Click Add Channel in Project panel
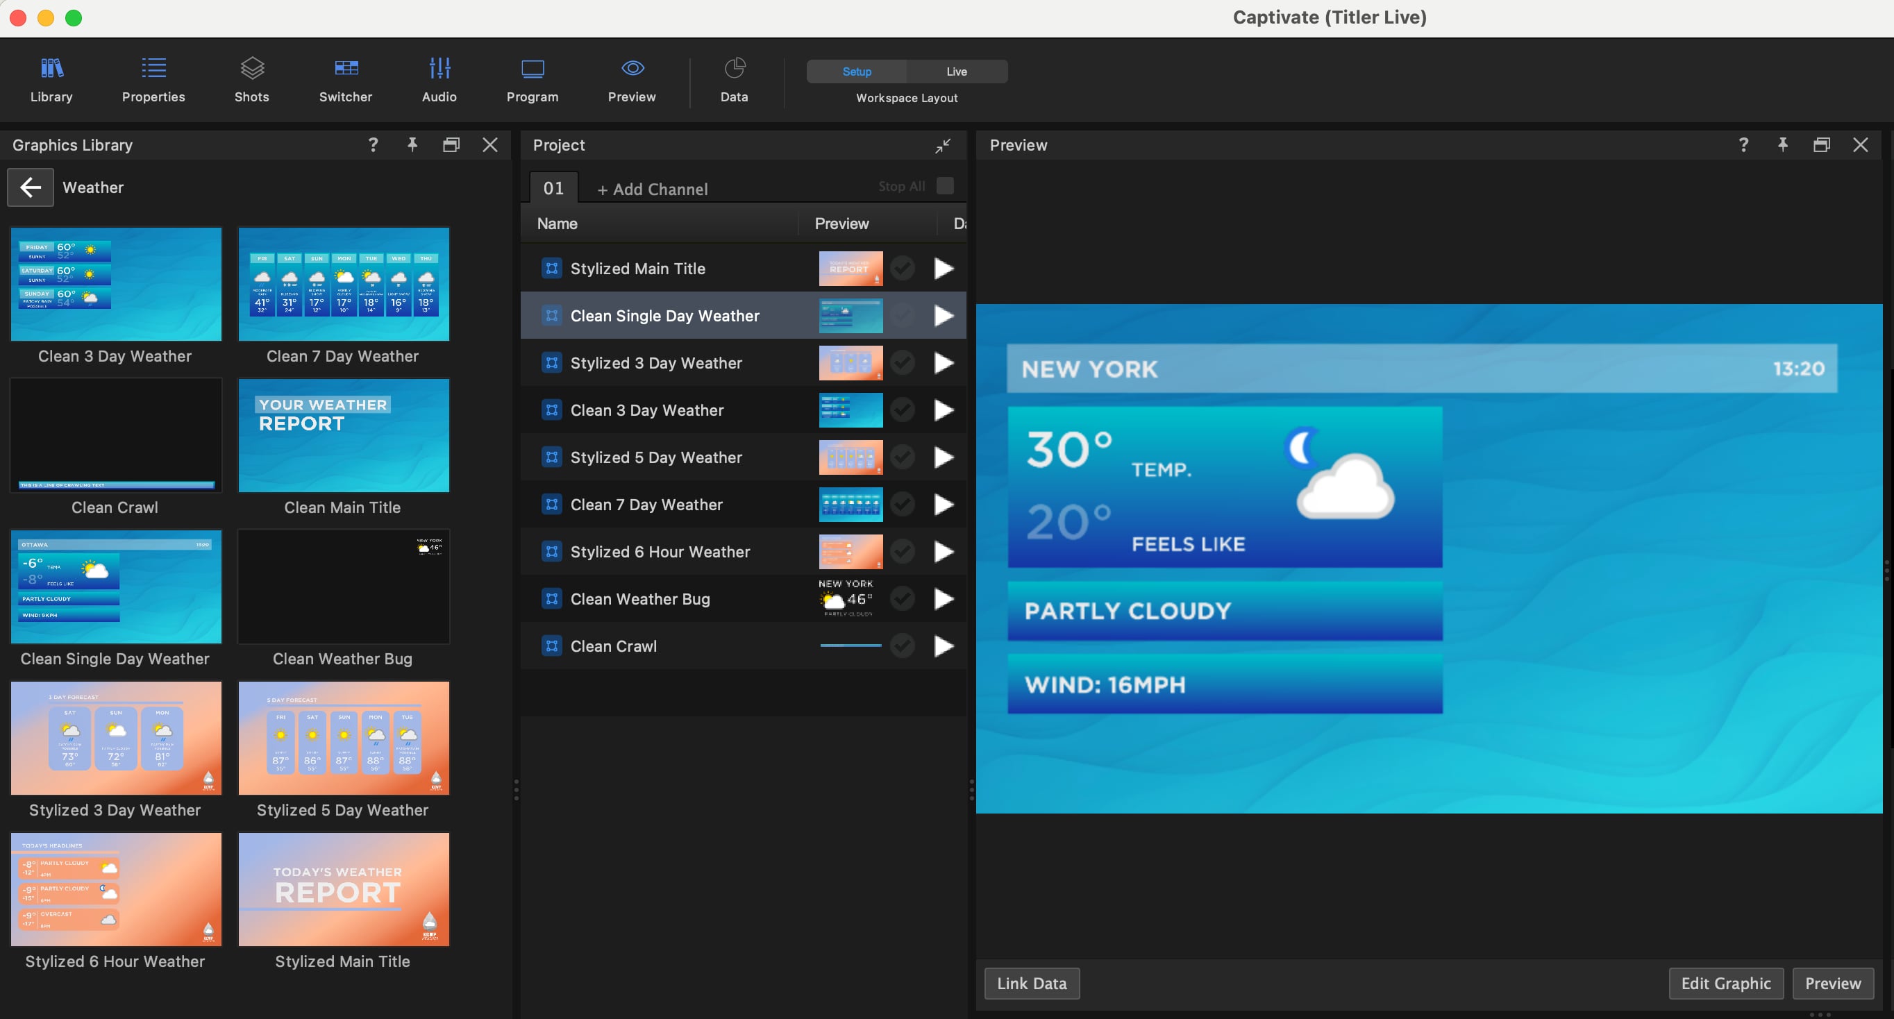Image resolution: width=1894 pixels, height=1019 pixels. click(652, 190)
